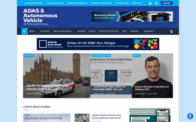Open the Applied Intuition story thumbnail

82,118
